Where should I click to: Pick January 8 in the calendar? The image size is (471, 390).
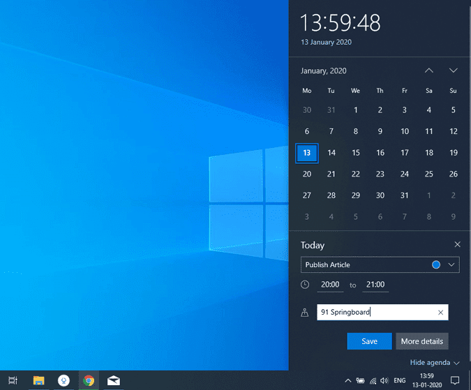(356, 131)
